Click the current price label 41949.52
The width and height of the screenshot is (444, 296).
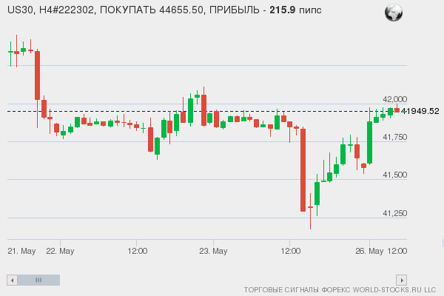(420, 111)
